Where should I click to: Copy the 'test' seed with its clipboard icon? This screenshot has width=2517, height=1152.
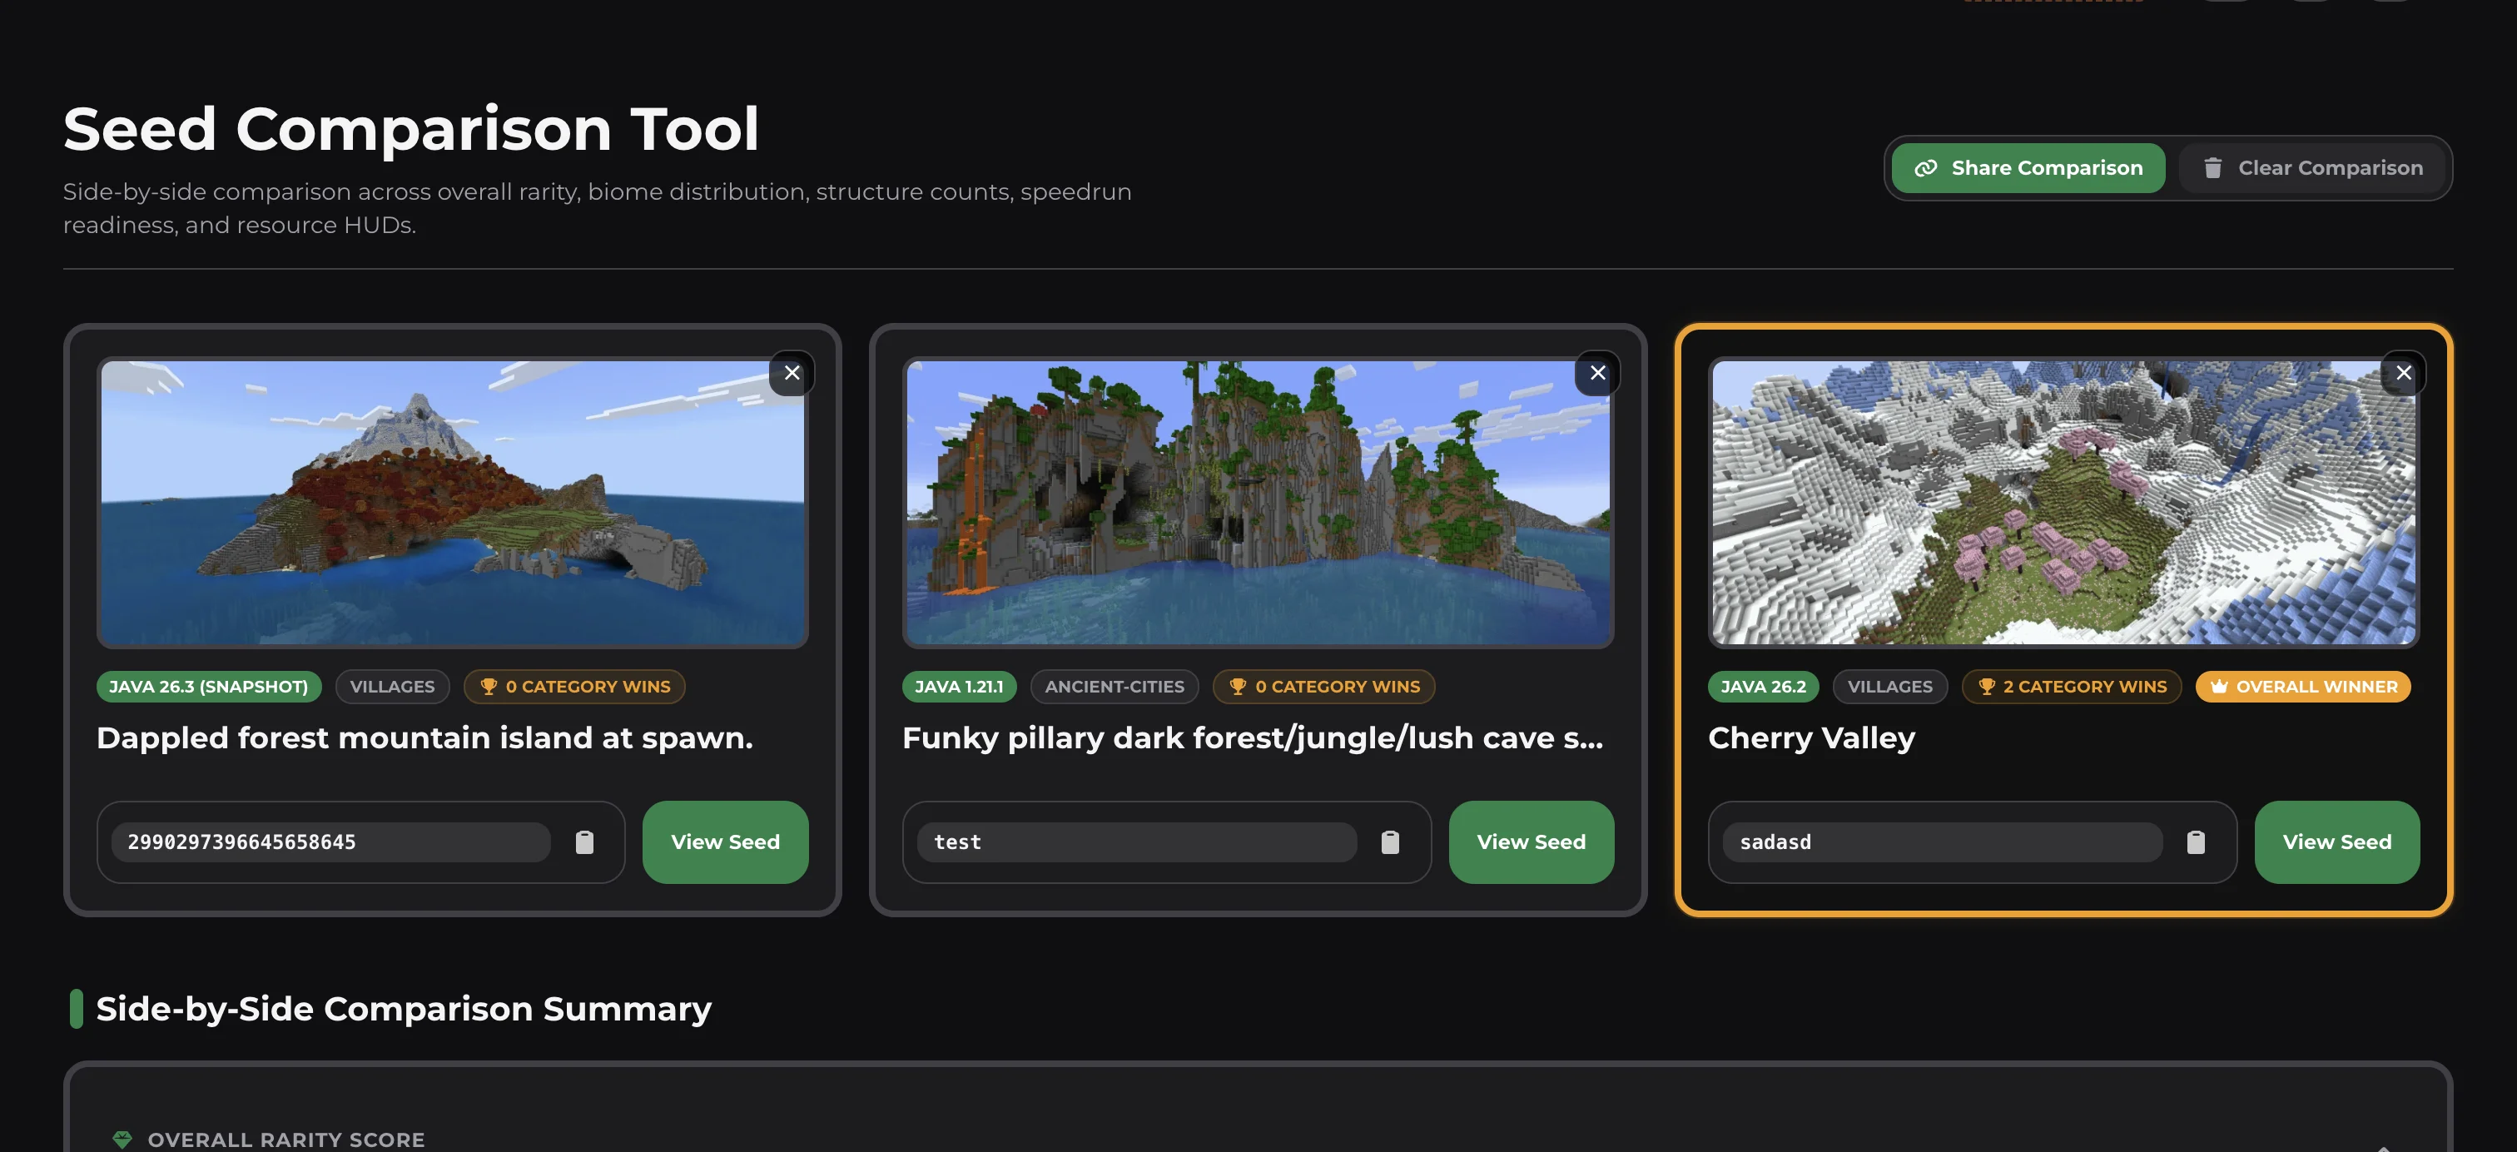1390,842
